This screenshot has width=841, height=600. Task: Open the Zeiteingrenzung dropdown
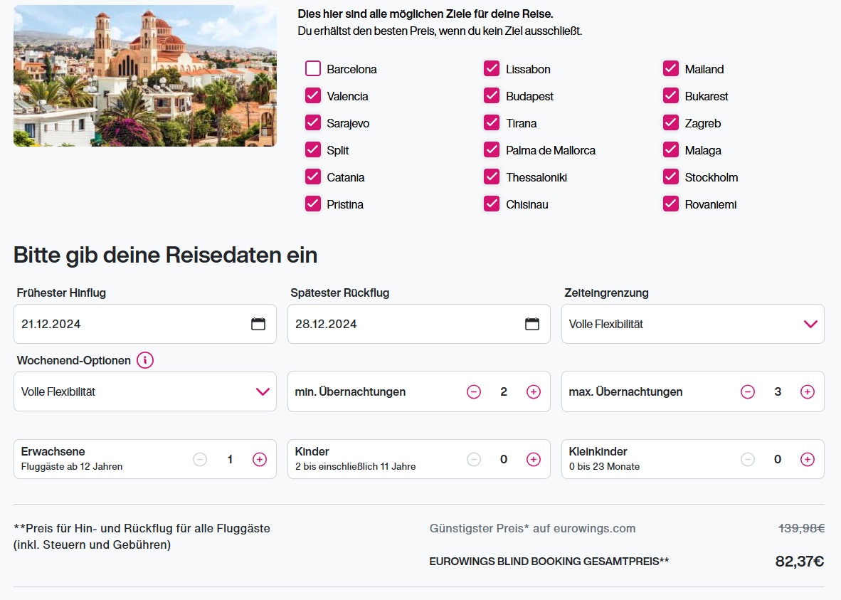[x=810, y=323]
